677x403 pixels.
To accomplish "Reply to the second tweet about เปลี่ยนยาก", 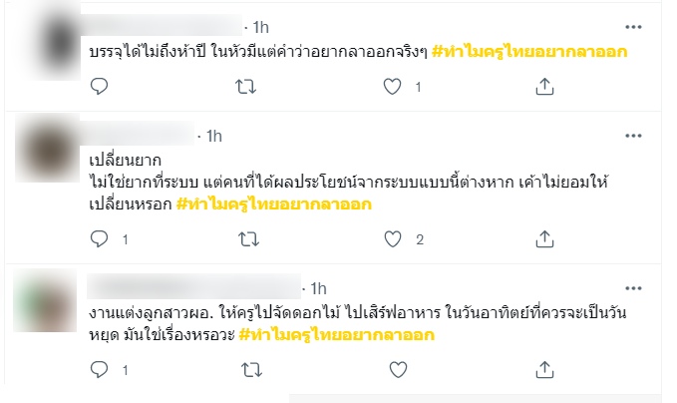I will pos(99,239).
